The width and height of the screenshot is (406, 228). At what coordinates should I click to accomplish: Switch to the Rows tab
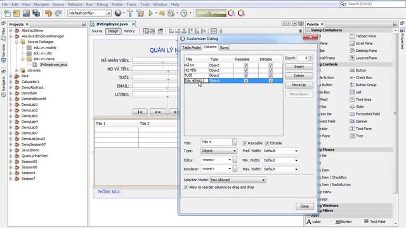coord(224,47)
